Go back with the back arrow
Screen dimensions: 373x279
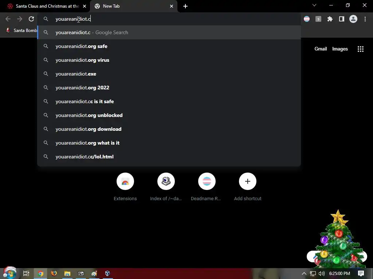click(x=8, y=19)
